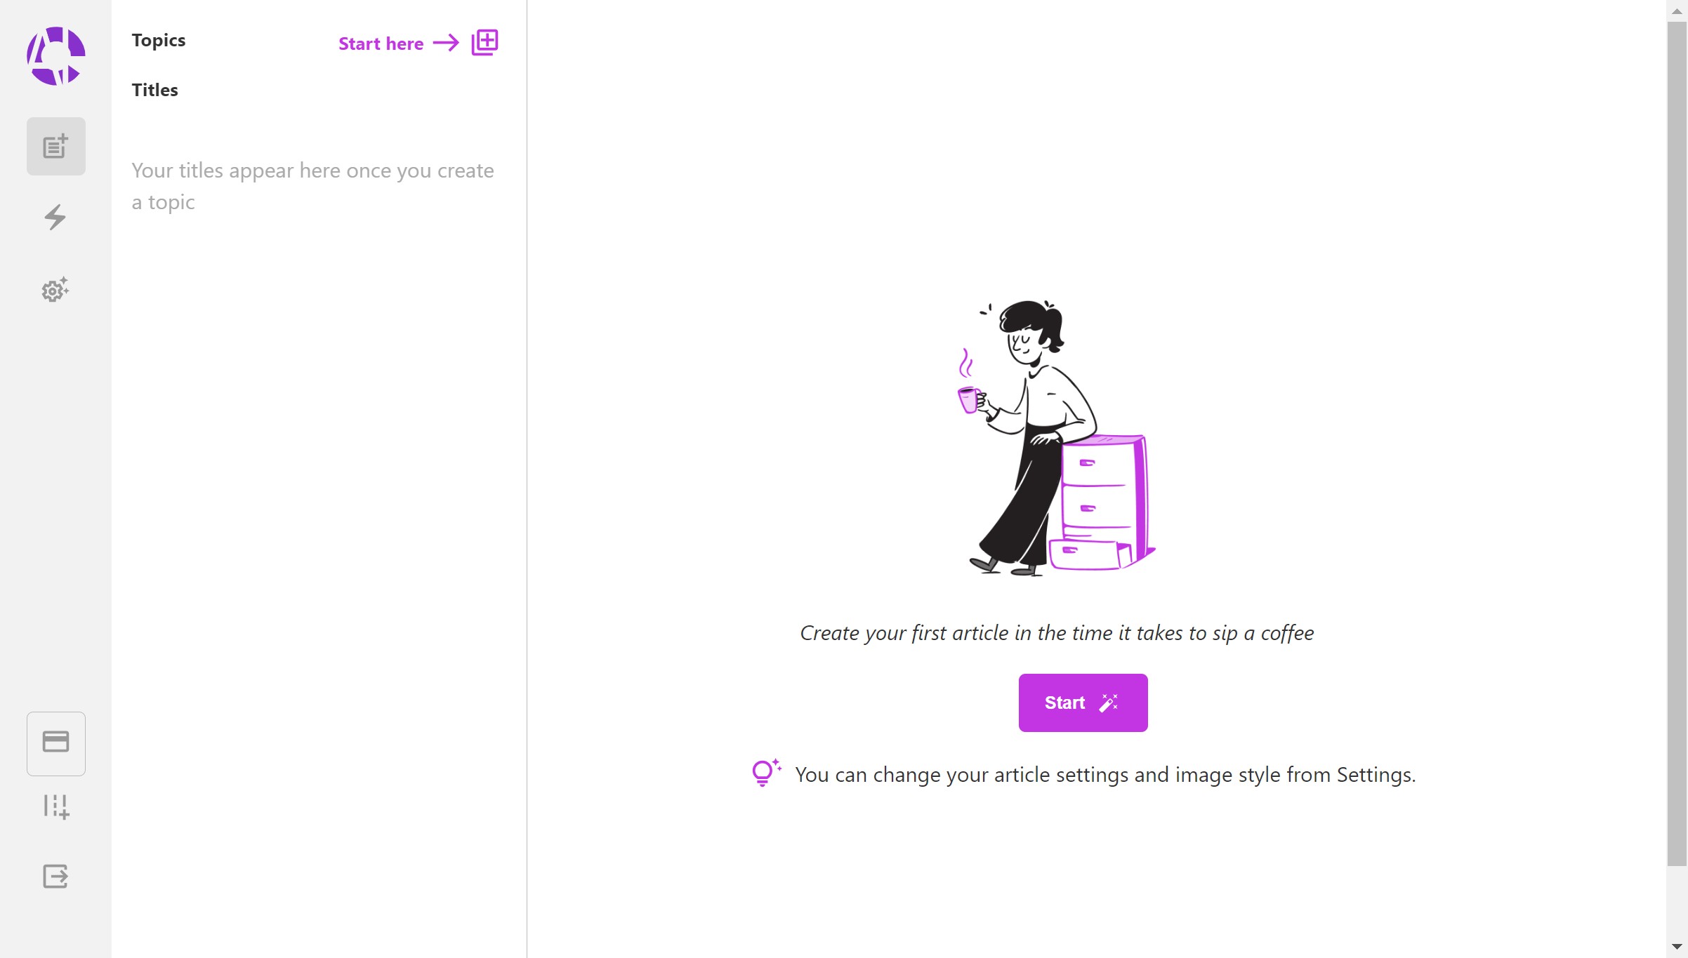
Task: Click the vertical scrollbar thumb
Action: tap(1677, 444)
